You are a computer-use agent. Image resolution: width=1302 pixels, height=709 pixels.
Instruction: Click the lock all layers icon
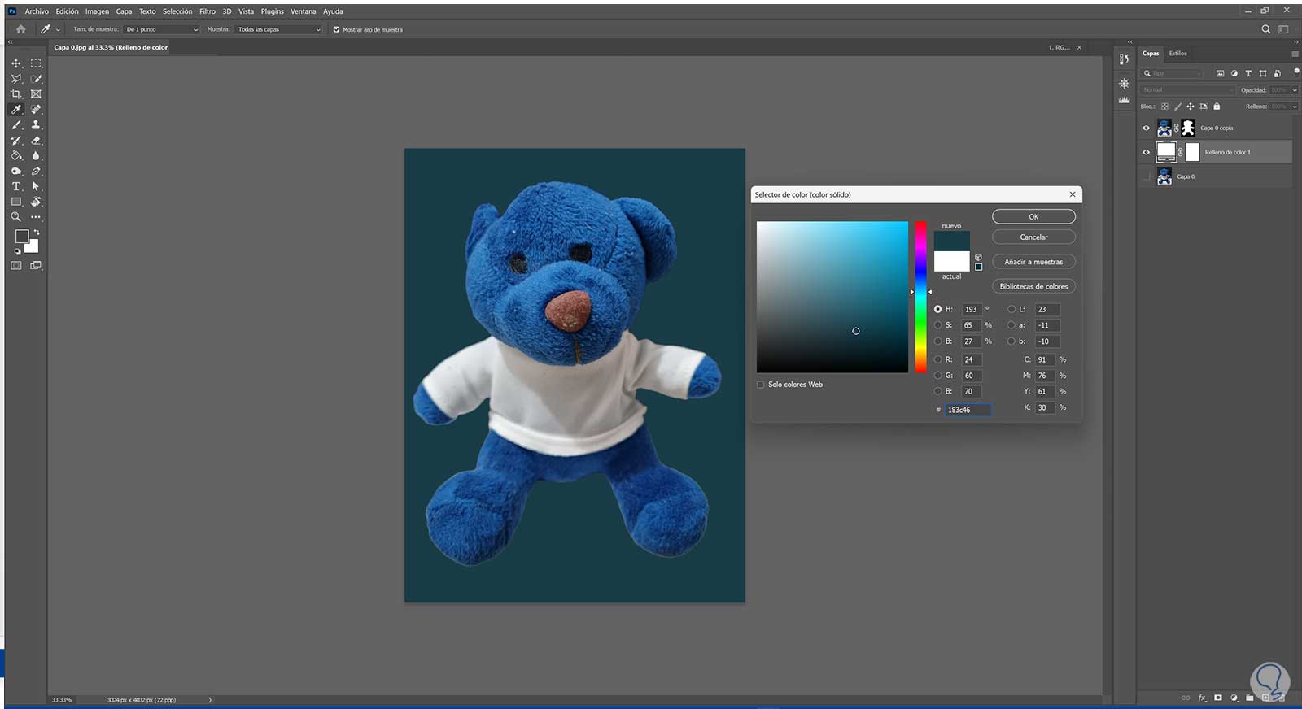[x=1217, y=107]
